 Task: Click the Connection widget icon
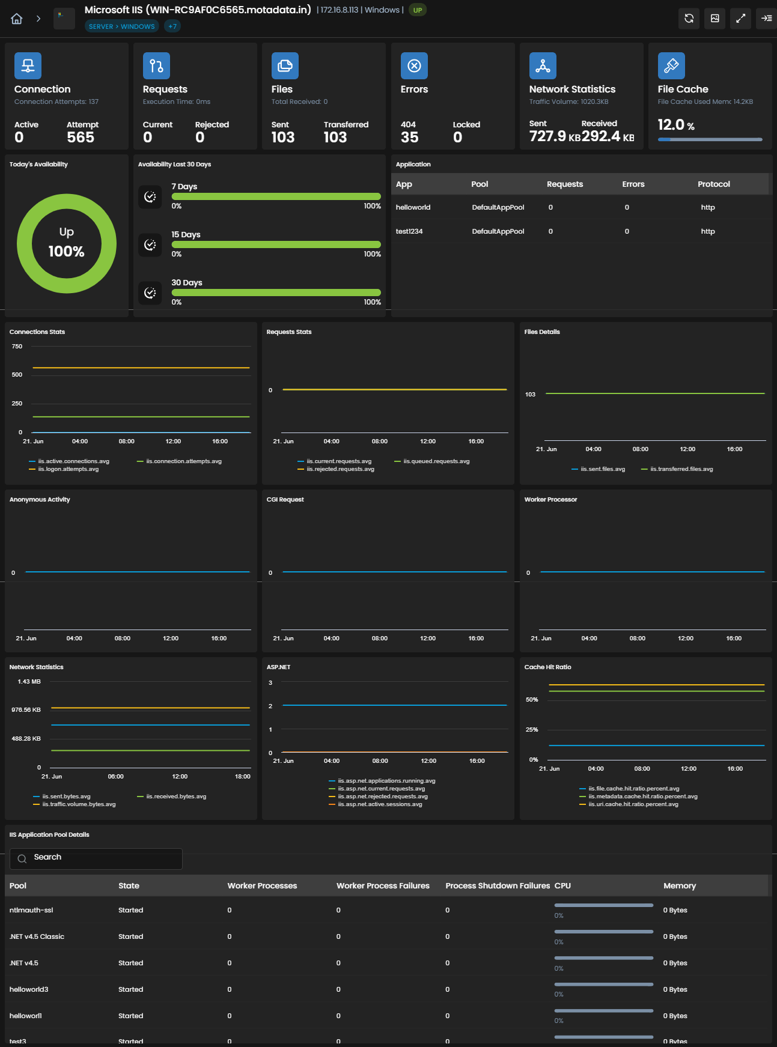tap(28, 66)
